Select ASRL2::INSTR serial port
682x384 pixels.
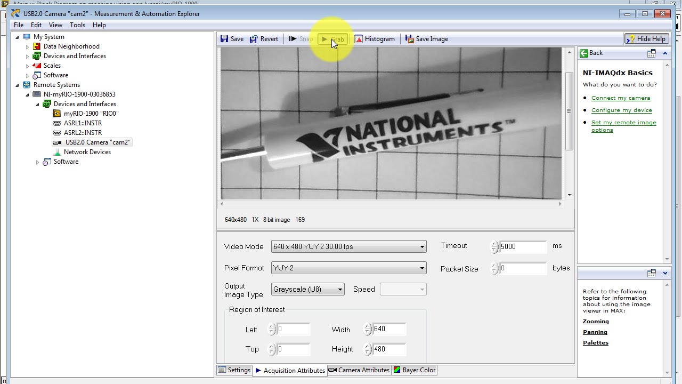coord(83,133)
